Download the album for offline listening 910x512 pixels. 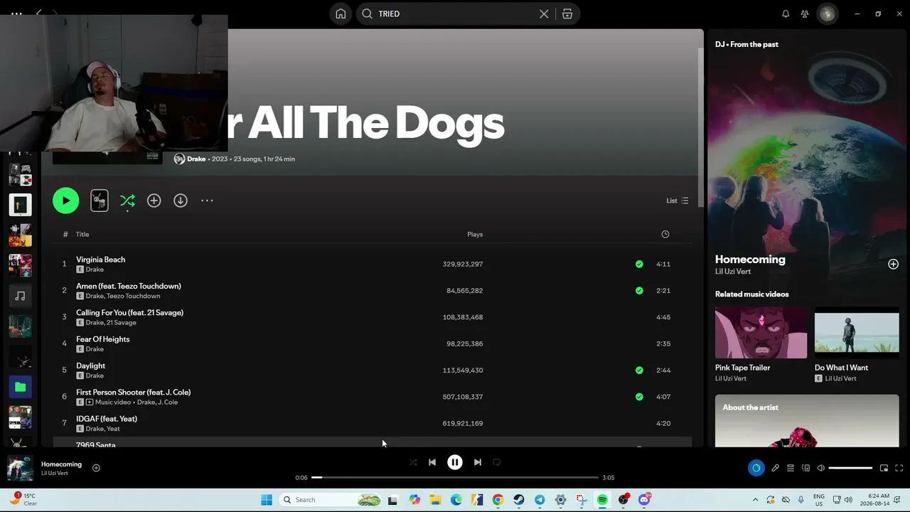click(x=181, y=201)
